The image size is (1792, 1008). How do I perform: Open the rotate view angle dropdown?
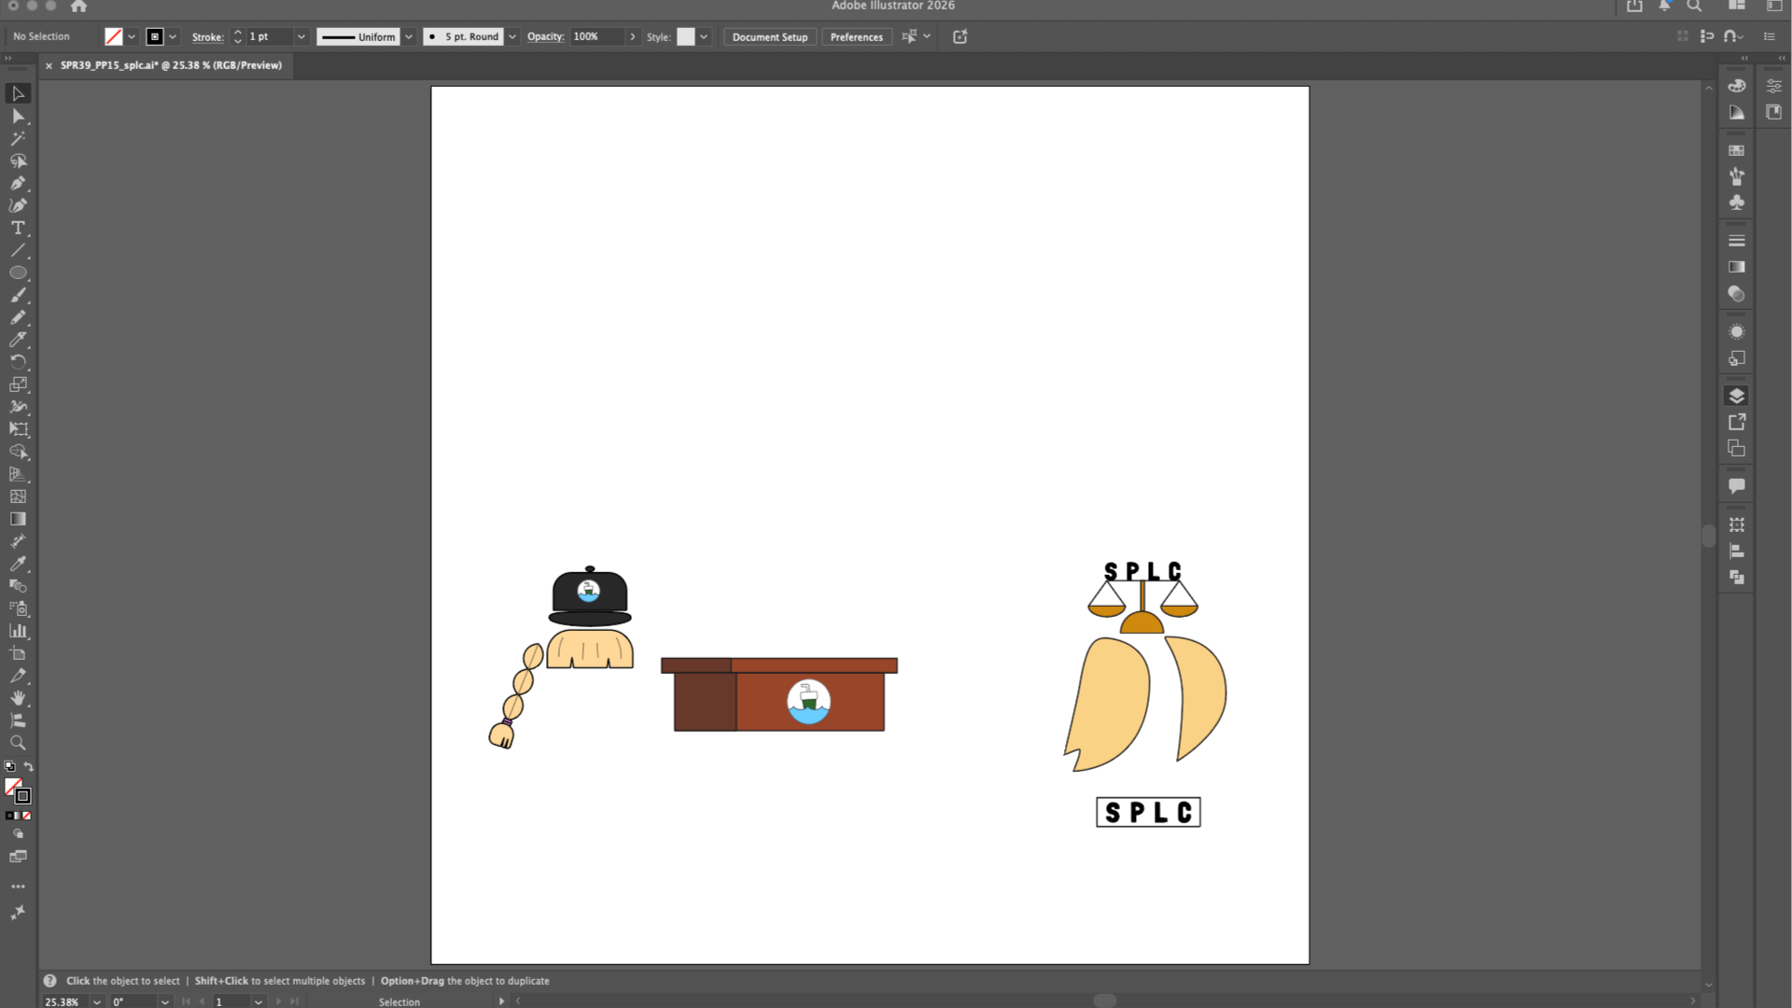pos(165,1001)
